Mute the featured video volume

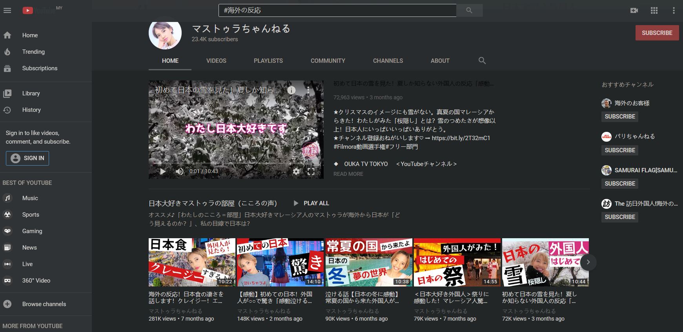click(x=179, y=171)
